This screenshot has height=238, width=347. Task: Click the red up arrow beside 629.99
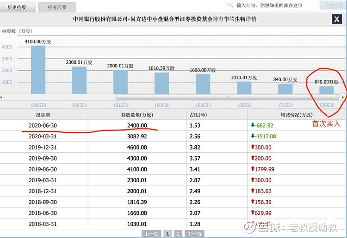point(253,213)
